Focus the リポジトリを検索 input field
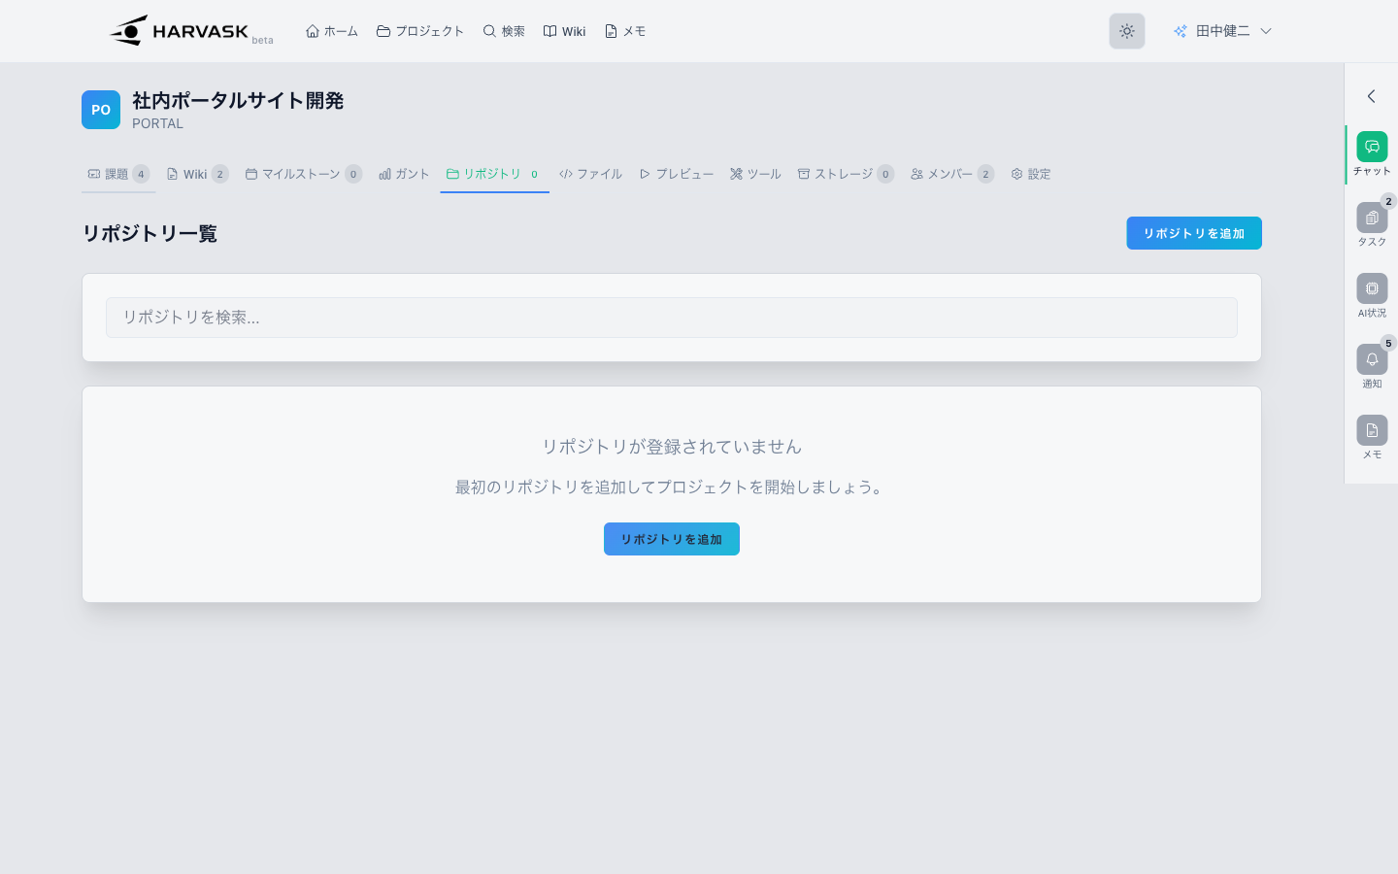The height and width of the screenshot is (874, 1398). click(671, 318)
